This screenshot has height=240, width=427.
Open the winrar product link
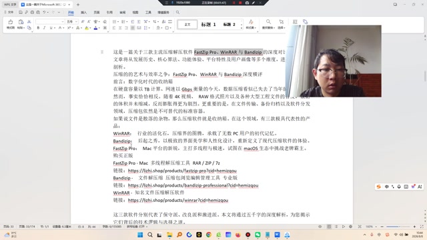coord(178,200)
